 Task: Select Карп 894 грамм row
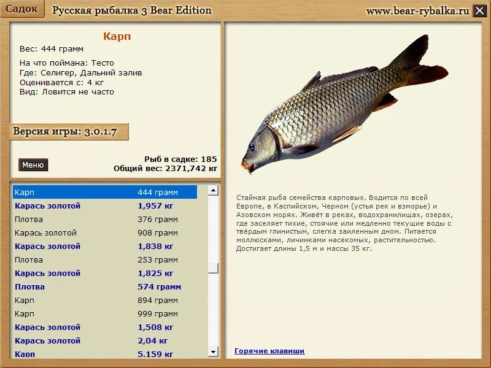click(105, 300)
